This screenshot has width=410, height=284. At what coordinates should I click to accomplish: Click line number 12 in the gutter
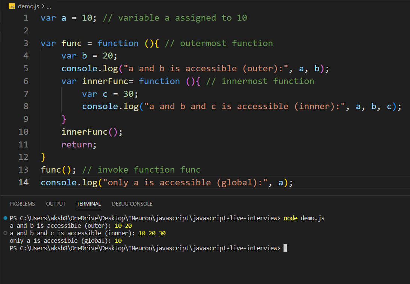(x=23, y=157)
